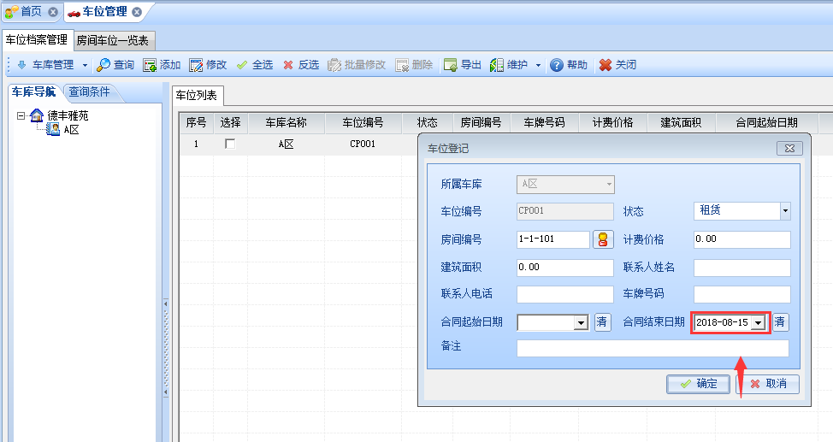Collapse the 德丰雅苑 tree node
833x442 pixels.
[21, 115]
